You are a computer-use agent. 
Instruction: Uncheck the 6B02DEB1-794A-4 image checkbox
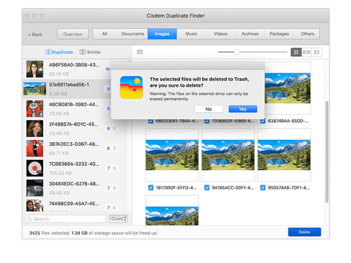tap(151, 121)
